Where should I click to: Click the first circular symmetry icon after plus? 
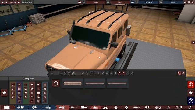point(65,73)
